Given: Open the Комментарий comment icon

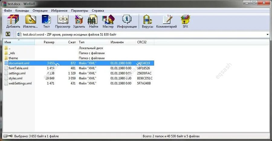Looking at the screenshot, I should coord(167,19).
